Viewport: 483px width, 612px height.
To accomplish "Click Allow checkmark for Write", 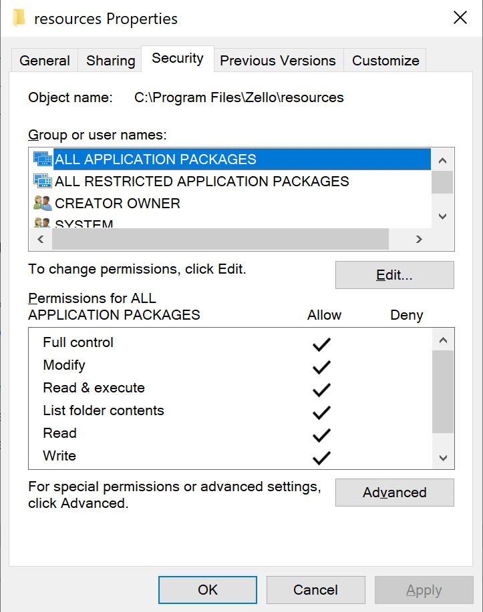I will click(321, 457).
